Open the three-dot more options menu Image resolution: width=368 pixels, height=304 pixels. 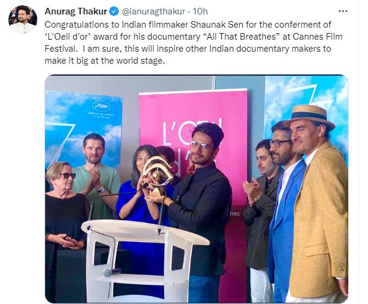point(343,11)
